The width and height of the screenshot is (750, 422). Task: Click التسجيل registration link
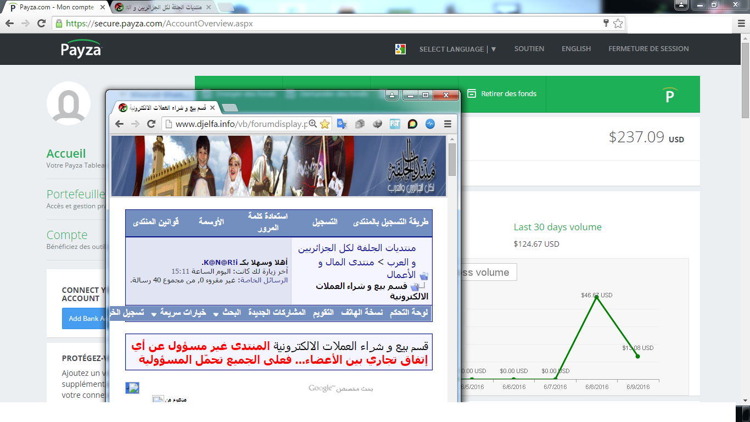[x=325, y=222]
